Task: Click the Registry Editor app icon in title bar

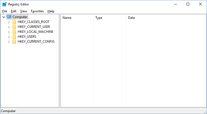Action: coord(4,4)
